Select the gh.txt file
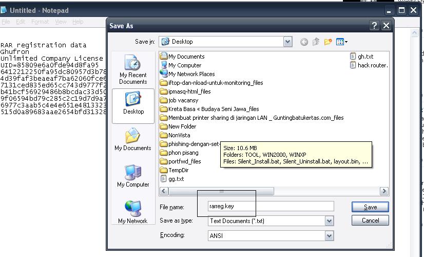Viewport: 424px width, 257px height. coord(361,57)
